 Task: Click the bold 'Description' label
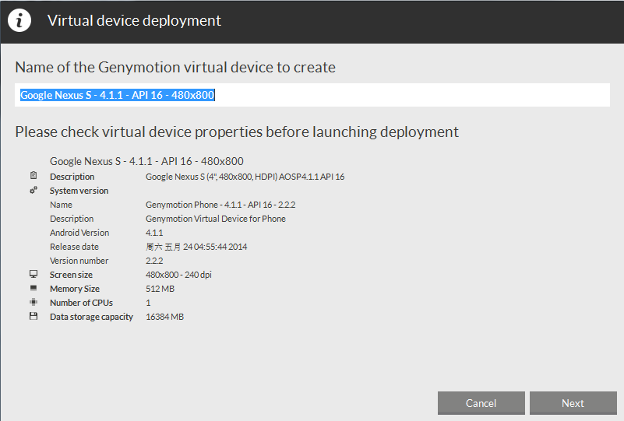(x=72, y=177)
